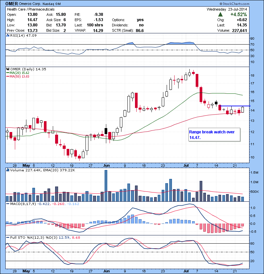Screen dimensions: 264x274
Task: Select the Prev Close value 13.73
Action: tap(32, 30)
